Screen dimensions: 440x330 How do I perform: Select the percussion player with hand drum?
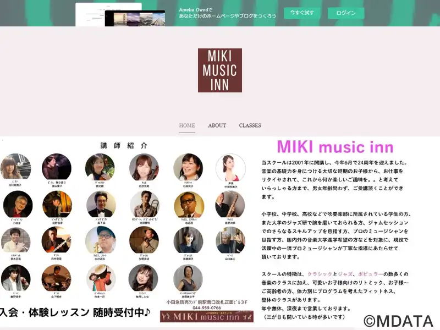pos(101,278)
